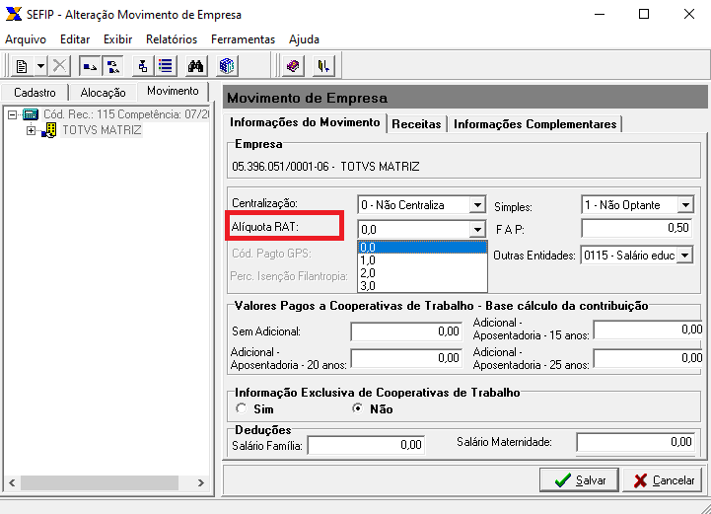711x514 pixels.
Task: Click the blue building cube toolbar icon
Action: pyautogui.click(x=226, y=66)
